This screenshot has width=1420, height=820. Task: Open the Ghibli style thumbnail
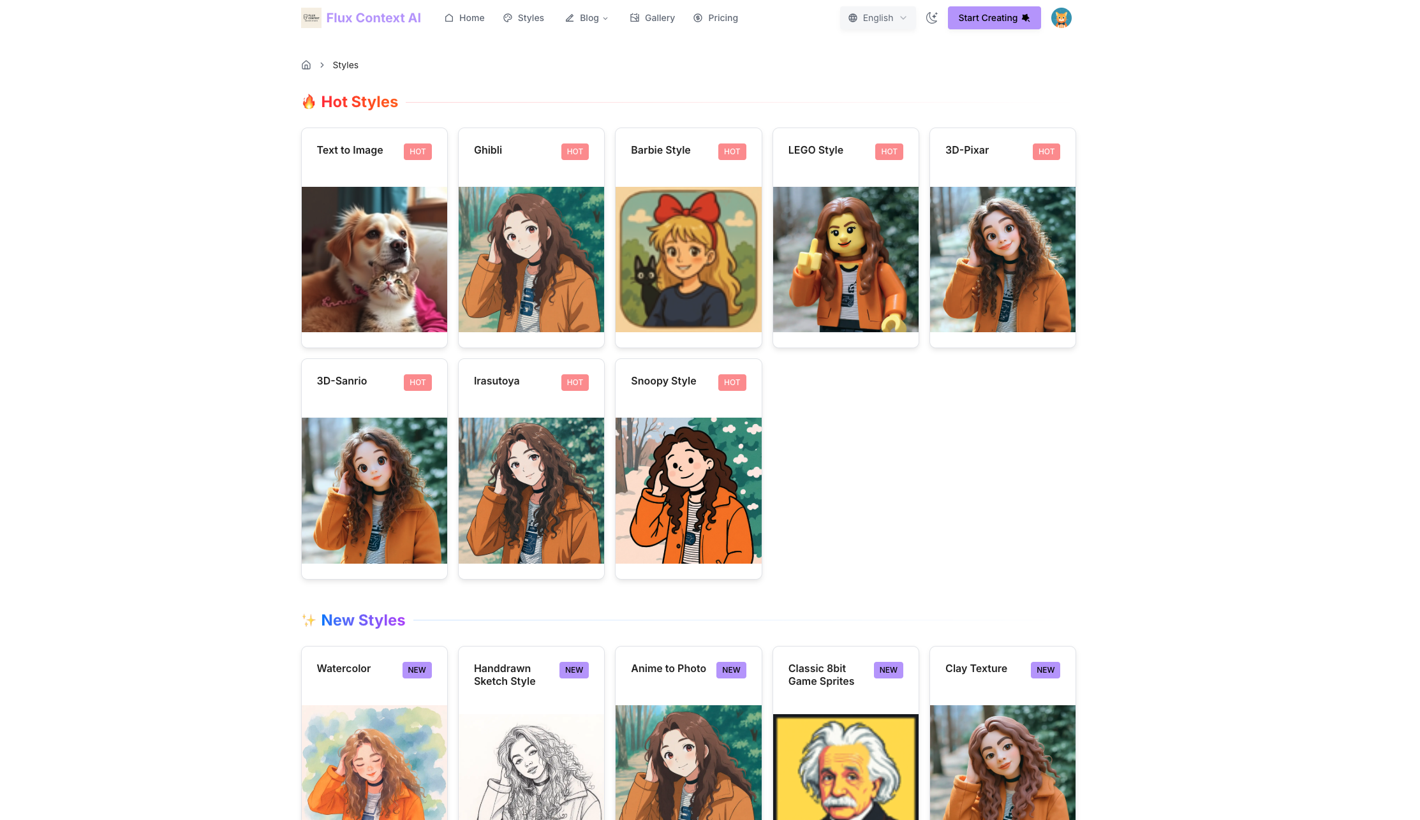(x=531, y=260)
